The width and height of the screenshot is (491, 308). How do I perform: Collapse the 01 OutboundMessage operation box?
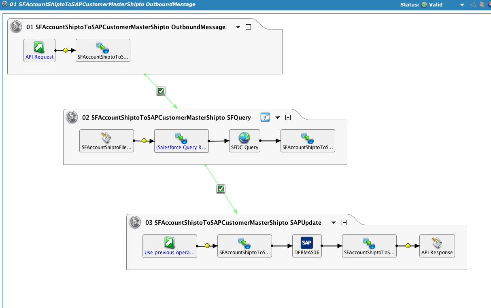[249, 27]
